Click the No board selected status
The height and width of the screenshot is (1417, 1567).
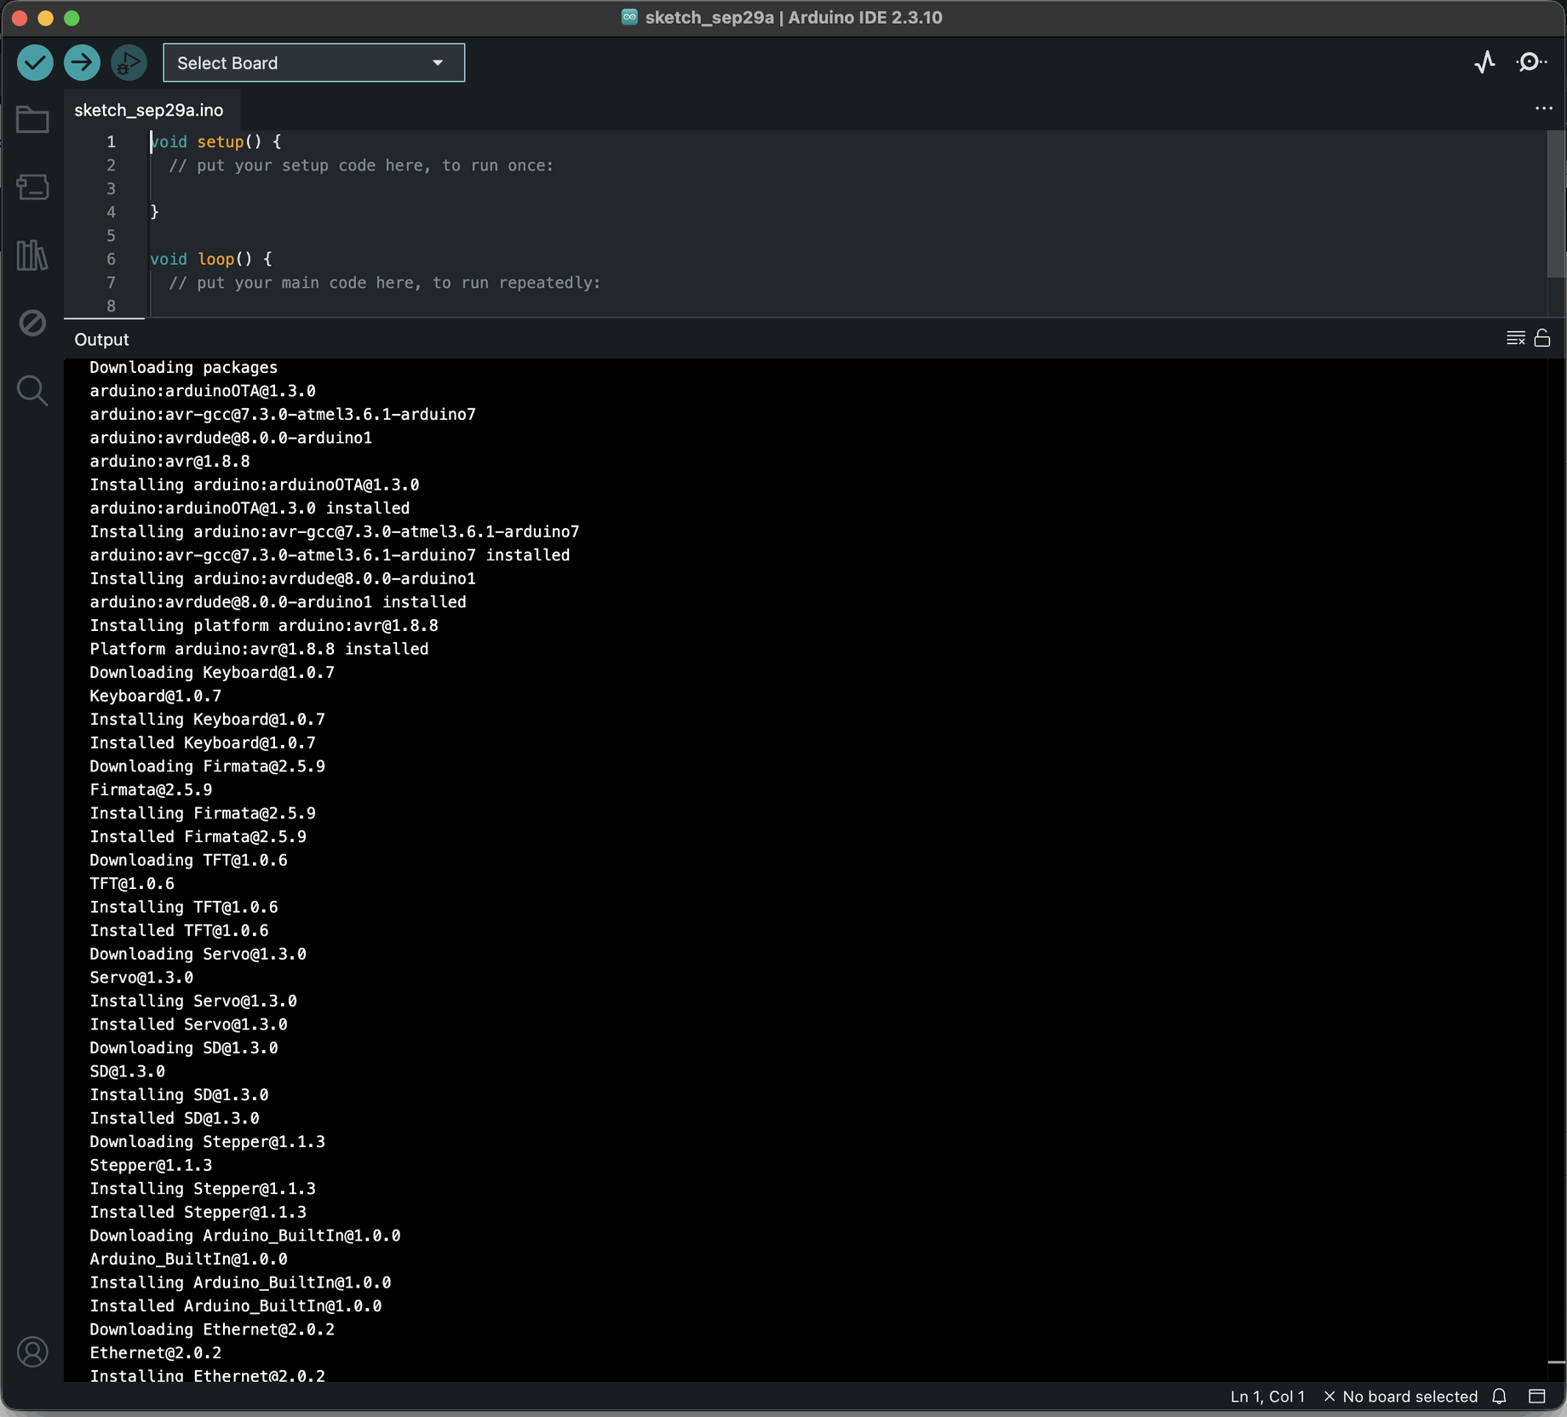(1401, 1397)
